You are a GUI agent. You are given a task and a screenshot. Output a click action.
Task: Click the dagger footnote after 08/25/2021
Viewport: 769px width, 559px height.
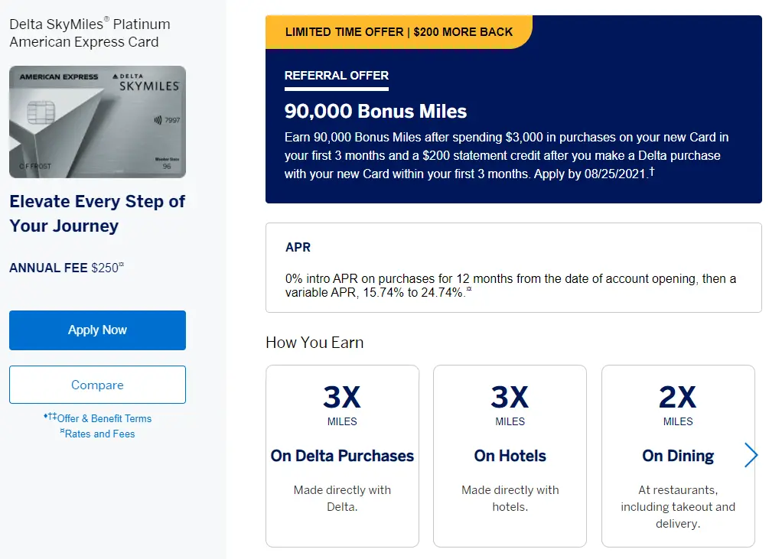pos(651,171)
